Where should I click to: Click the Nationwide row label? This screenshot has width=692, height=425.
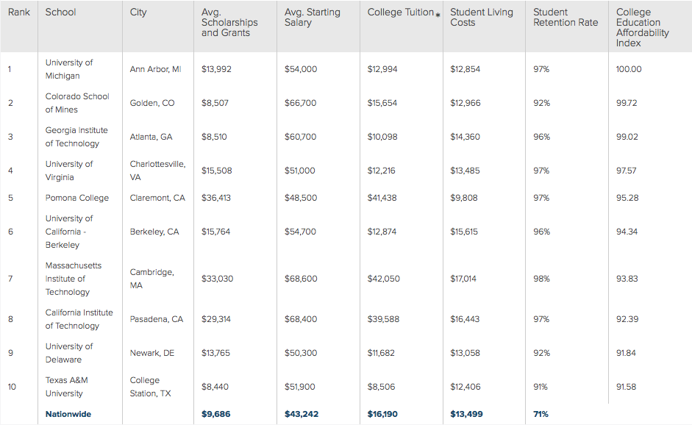tap(68, 414)
